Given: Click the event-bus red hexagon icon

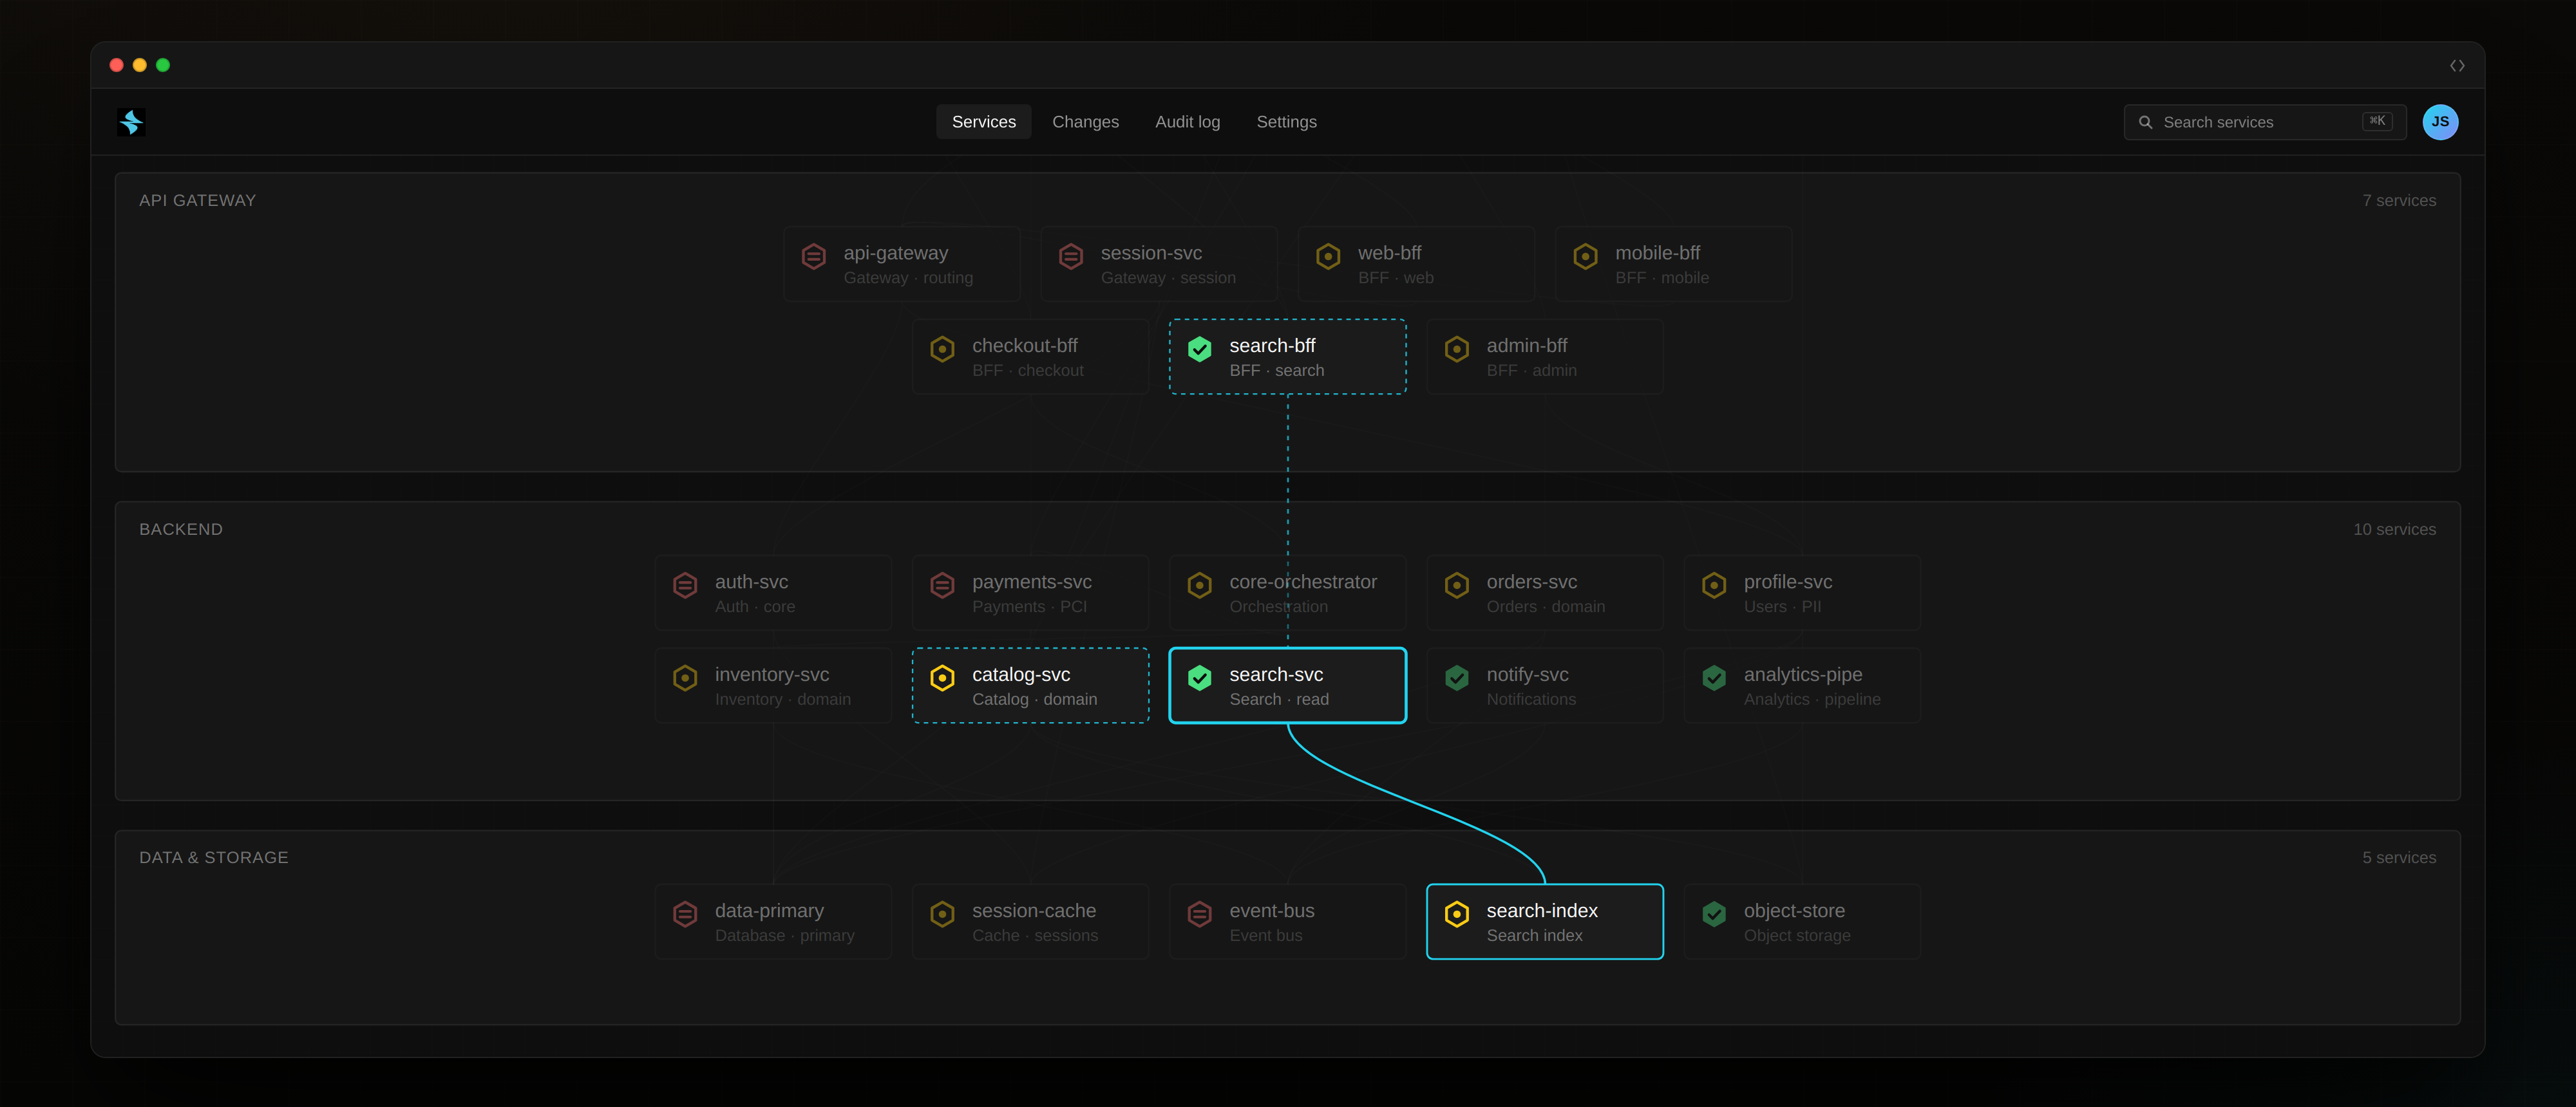Looking at the screenshot, I should tap(1200, 914).
